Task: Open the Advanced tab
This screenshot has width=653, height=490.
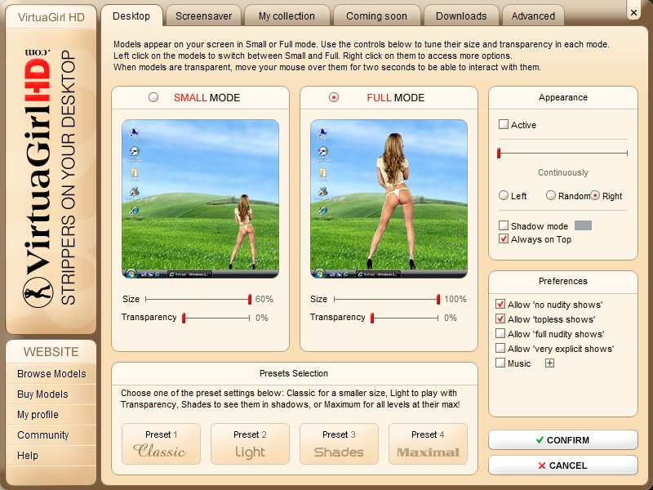Action: click(533, 16)
